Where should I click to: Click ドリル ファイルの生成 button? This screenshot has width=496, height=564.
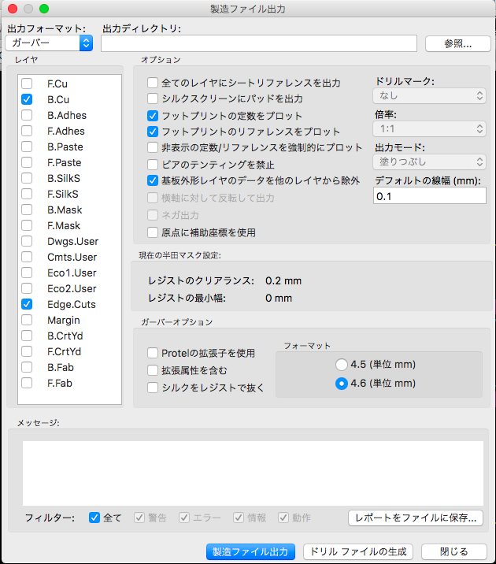[358, 551]
